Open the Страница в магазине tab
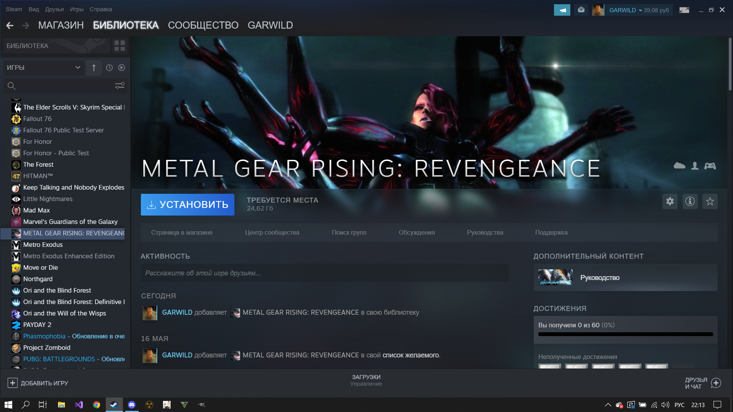The height and width of the screenshot is (412, 733). (x=182, y=232)
